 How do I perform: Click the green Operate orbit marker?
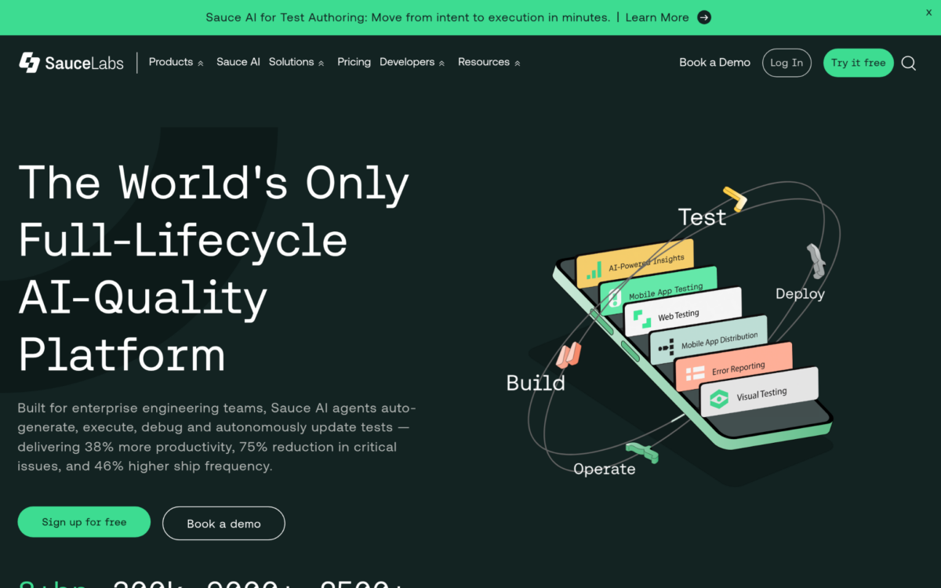pos(641,452)
